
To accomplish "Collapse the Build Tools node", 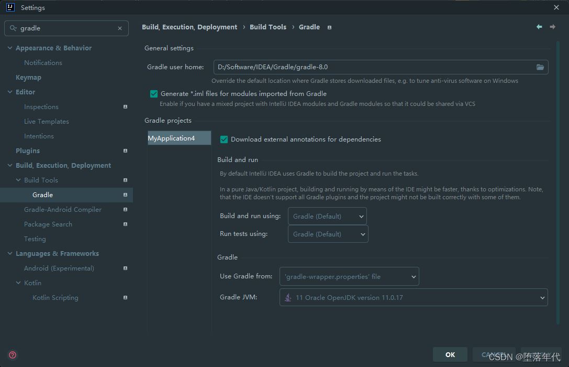I will click(18, 180).
